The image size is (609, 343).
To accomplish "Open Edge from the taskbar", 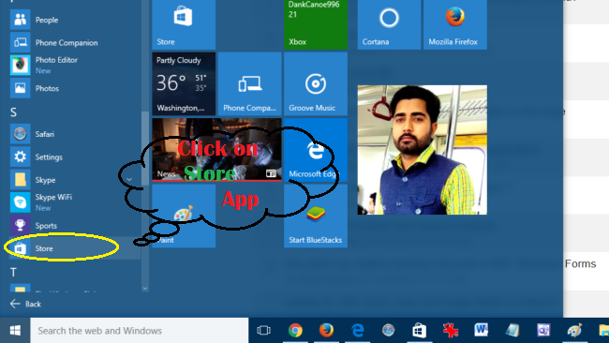I will [357, 331].
